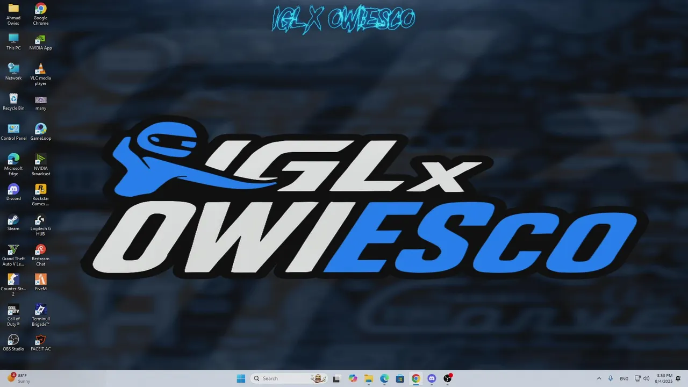Launch OBS Studio desktop shortcut

[x=13, y=343]
